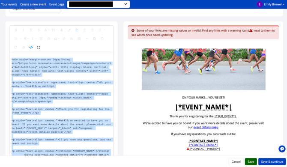This screenshot has width=287, height=167.
Task: Clear formatting with the eraser icon
Action: coord(23,48)
